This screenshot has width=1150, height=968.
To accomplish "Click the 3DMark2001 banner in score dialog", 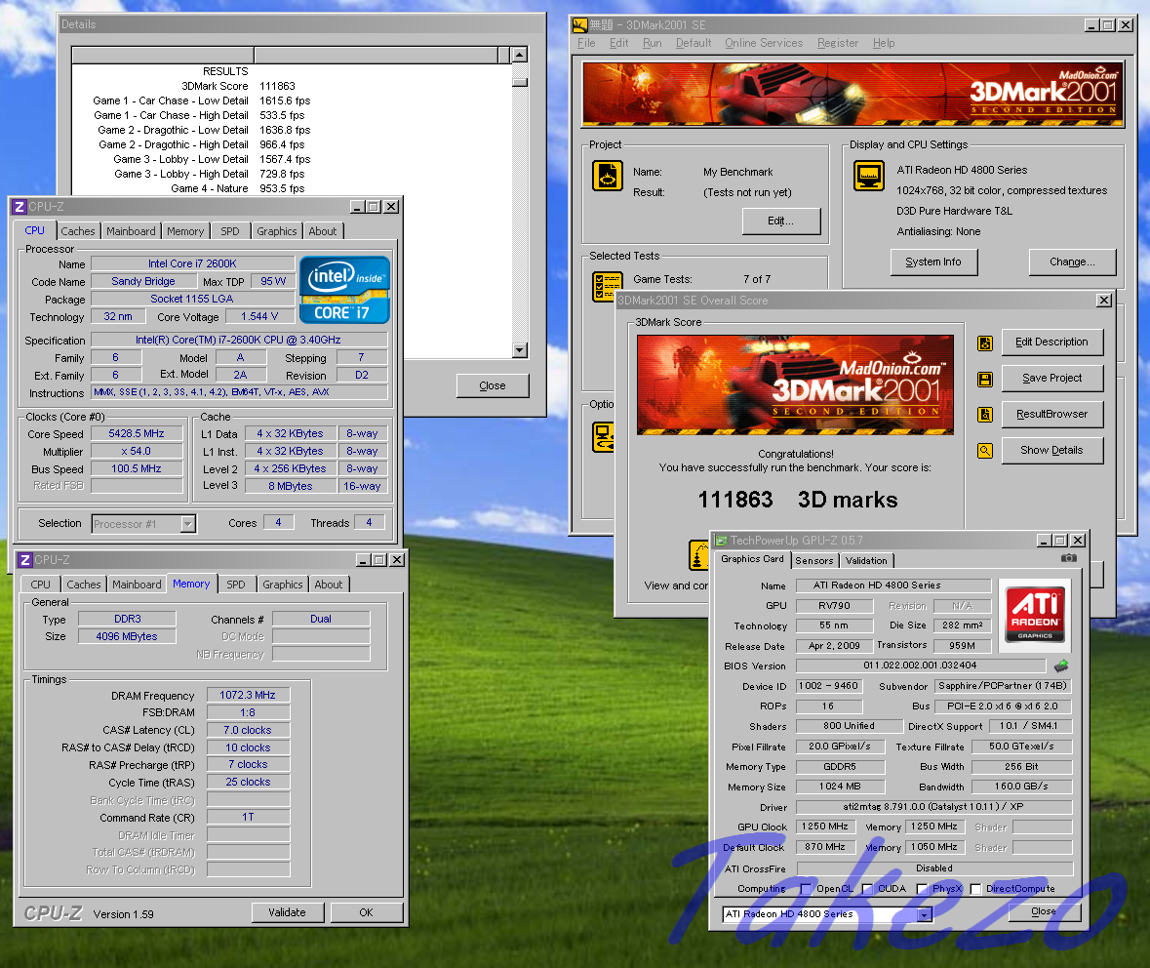I will [795, 385].
